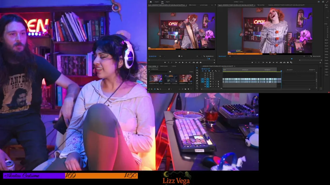Export frame from the Source monitor
The height and width of the screenshot is (185, 330).
click(x=201, y=62)
